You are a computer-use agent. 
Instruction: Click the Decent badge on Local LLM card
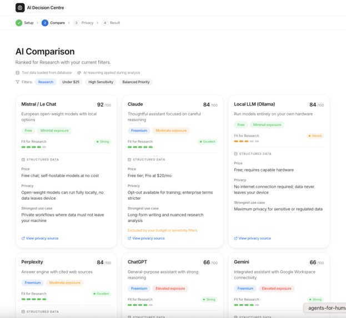315,136
